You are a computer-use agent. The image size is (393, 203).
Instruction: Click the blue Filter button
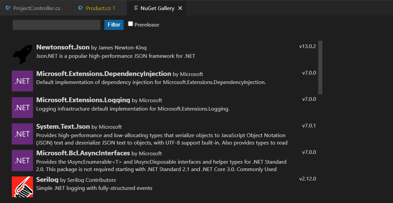click(x=114, y=25)
